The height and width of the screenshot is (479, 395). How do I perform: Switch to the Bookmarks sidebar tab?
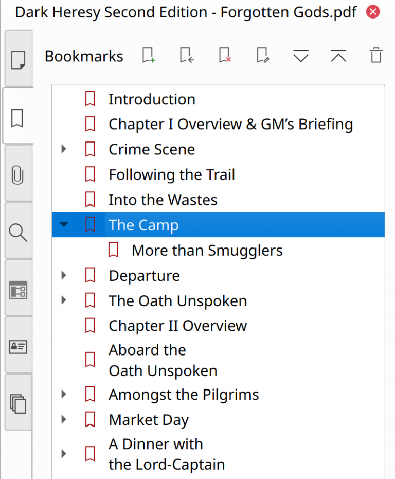coord(18,117)
